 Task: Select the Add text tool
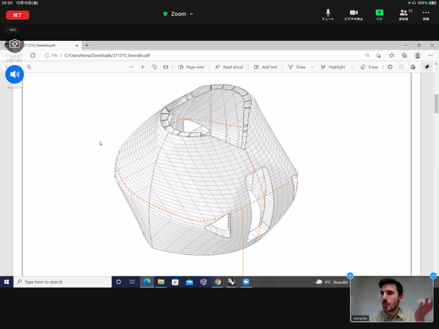click(x=265, y=67)
